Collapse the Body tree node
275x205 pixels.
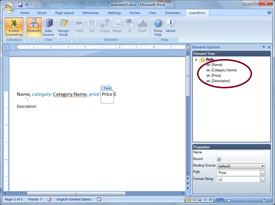click(196, 60)
